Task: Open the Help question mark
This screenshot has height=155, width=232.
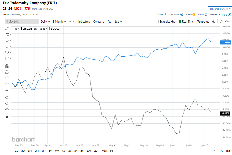Action: pos(229,15)
